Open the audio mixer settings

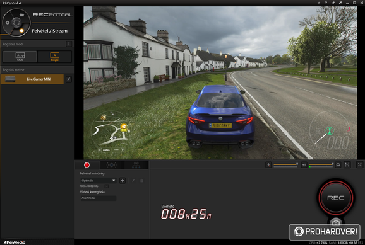pos(347,165)
